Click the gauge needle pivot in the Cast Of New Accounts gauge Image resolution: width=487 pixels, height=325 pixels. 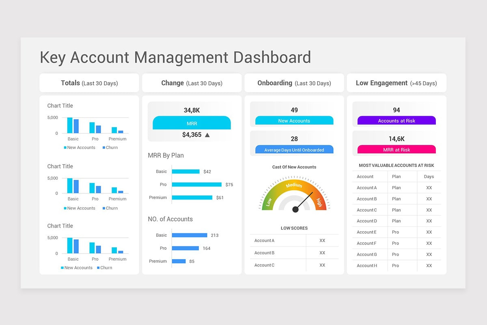pos(295,209)
